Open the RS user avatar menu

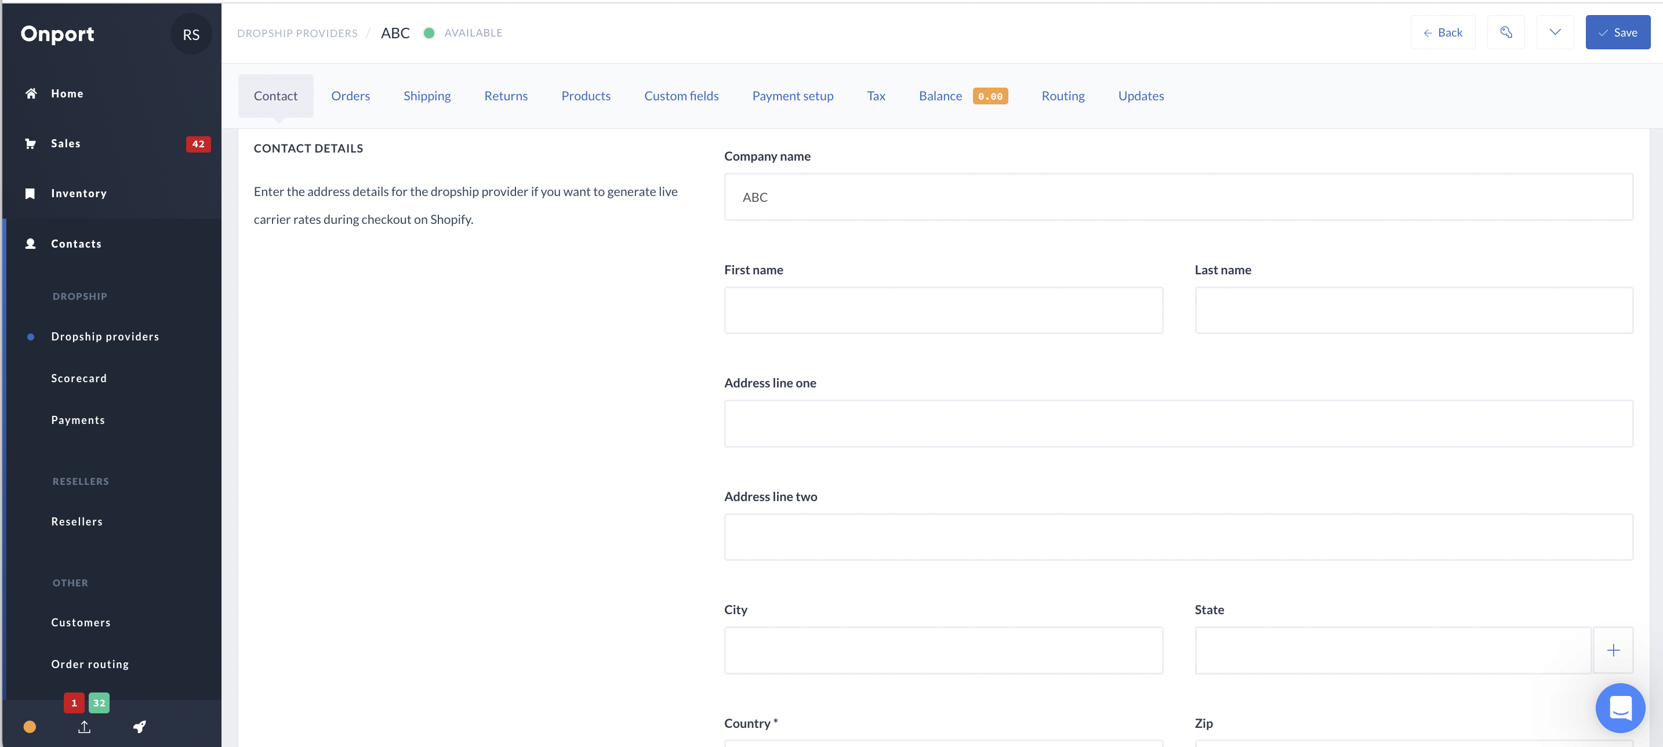point(191,34)
